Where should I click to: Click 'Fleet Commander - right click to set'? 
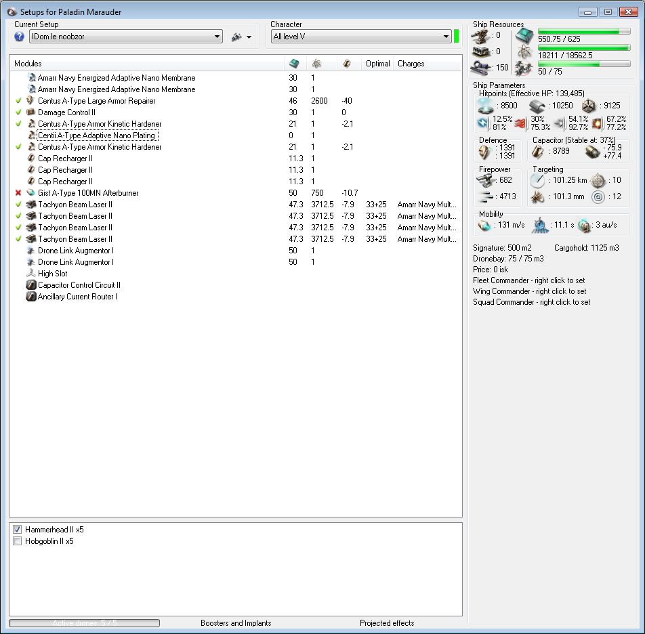[x=528, y=280]
